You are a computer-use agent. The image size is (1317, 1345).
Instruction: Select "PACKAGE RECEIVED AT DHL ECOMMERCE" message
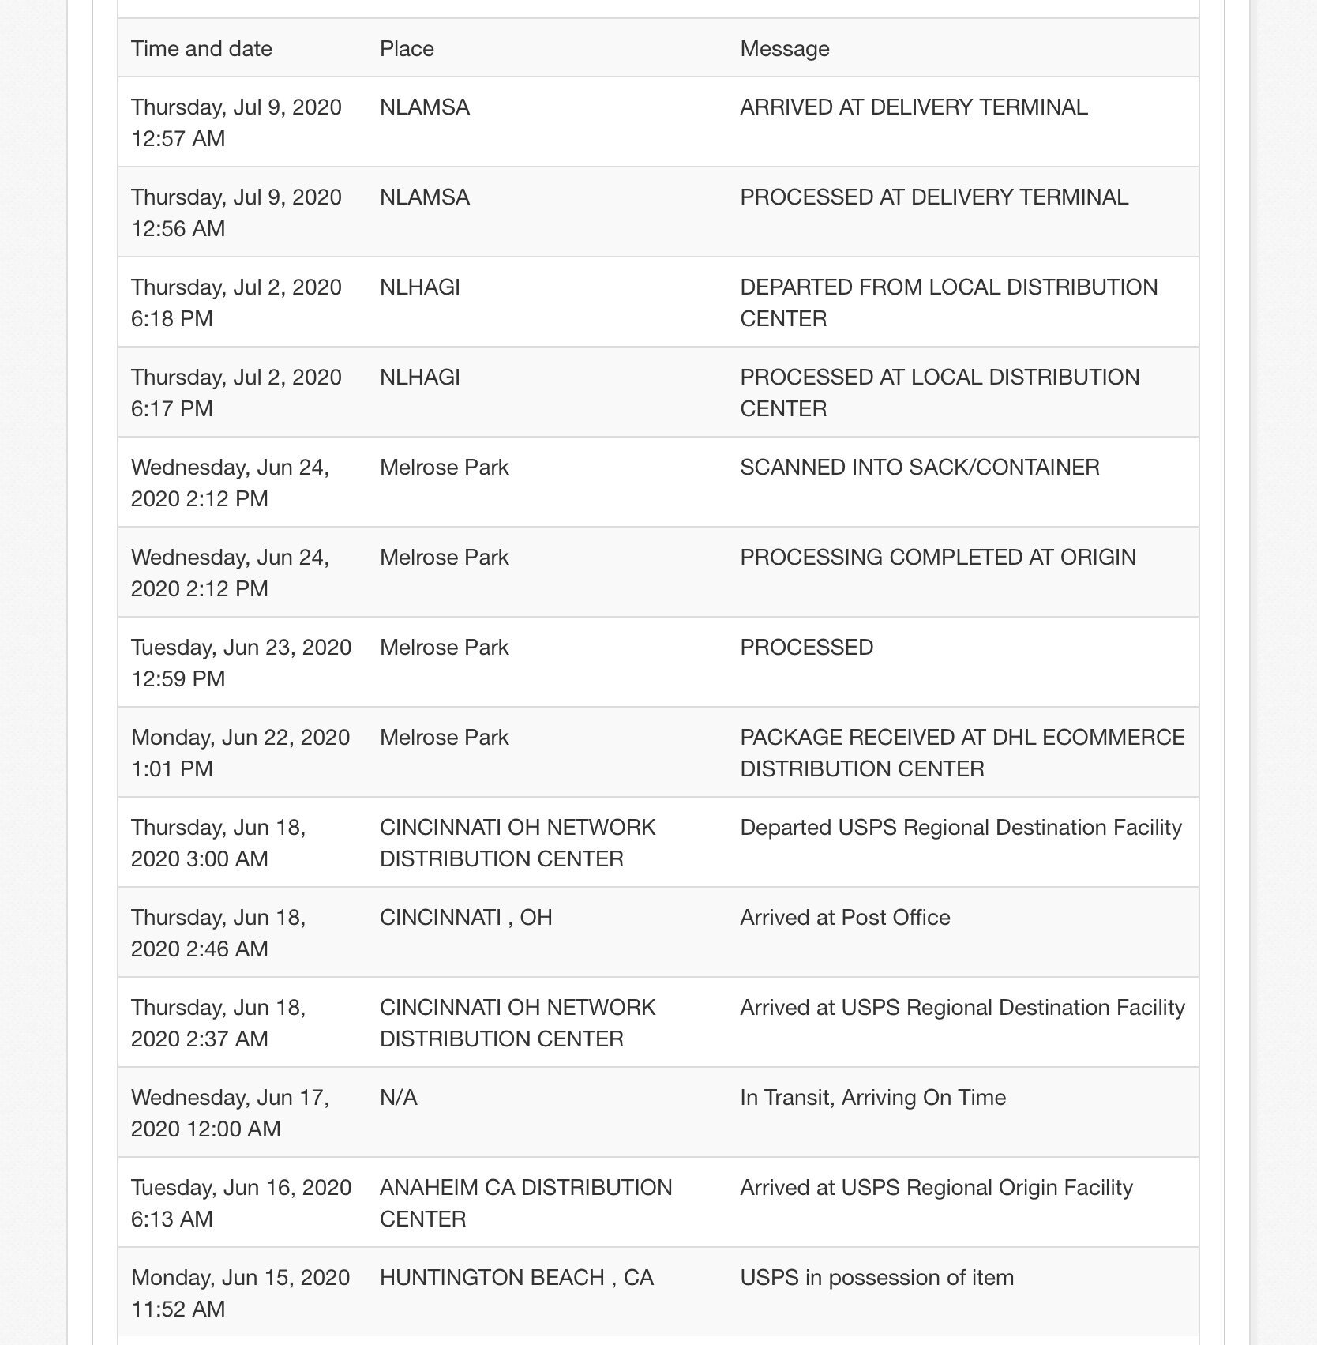[962, 753]
